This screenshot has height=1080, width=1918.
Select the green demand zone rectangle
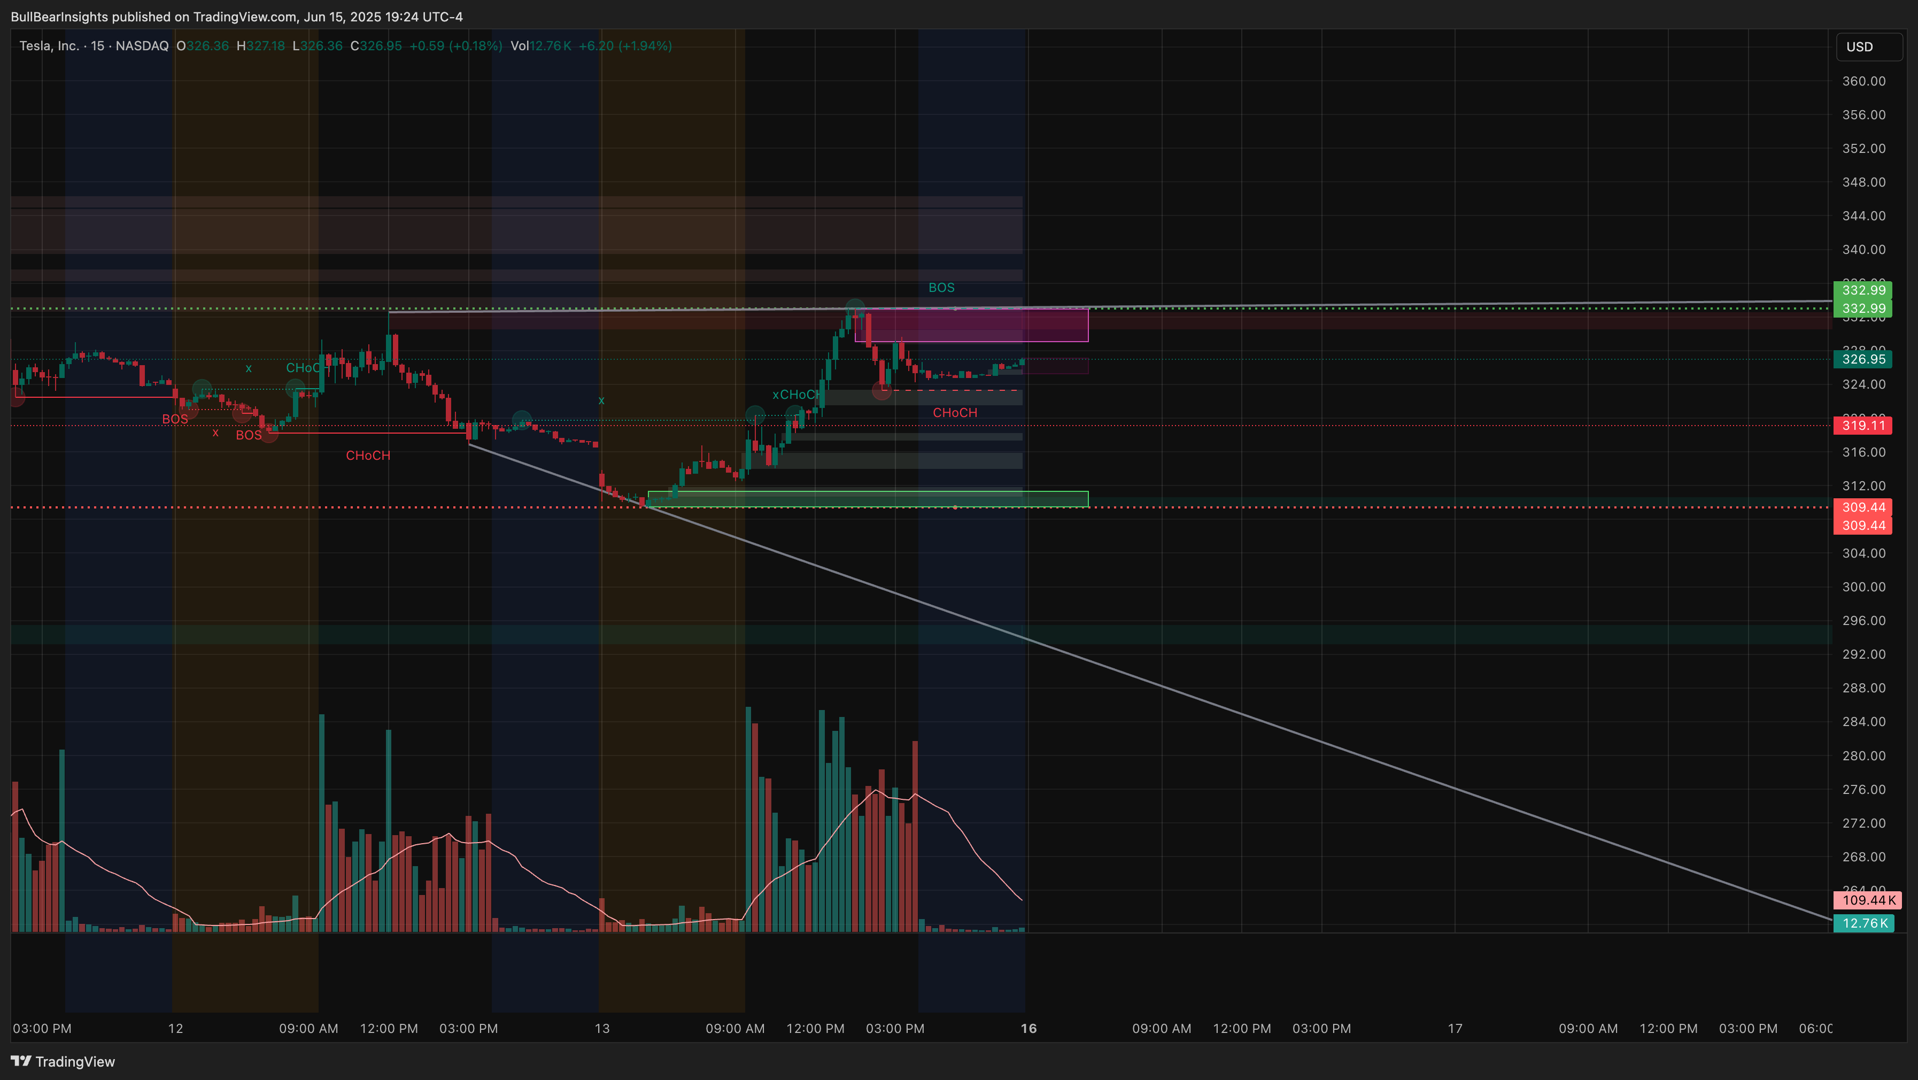868,499
